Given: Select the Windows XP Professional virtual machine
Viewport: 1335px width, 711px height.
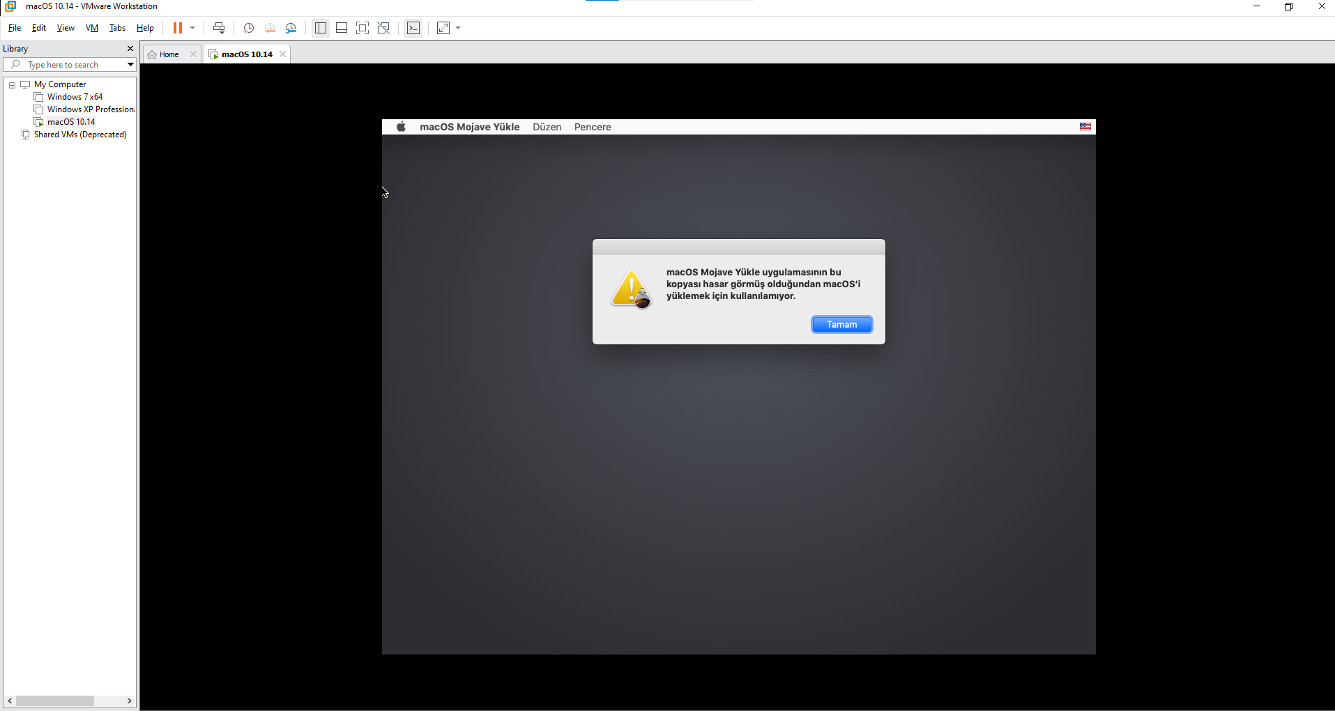Looking at the screenshot, I should coord(91,109).
